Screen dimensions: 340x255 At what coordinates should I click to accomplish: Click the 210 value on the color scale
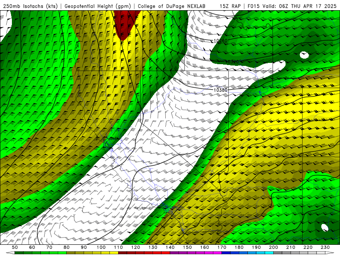[x=291, y=247]
